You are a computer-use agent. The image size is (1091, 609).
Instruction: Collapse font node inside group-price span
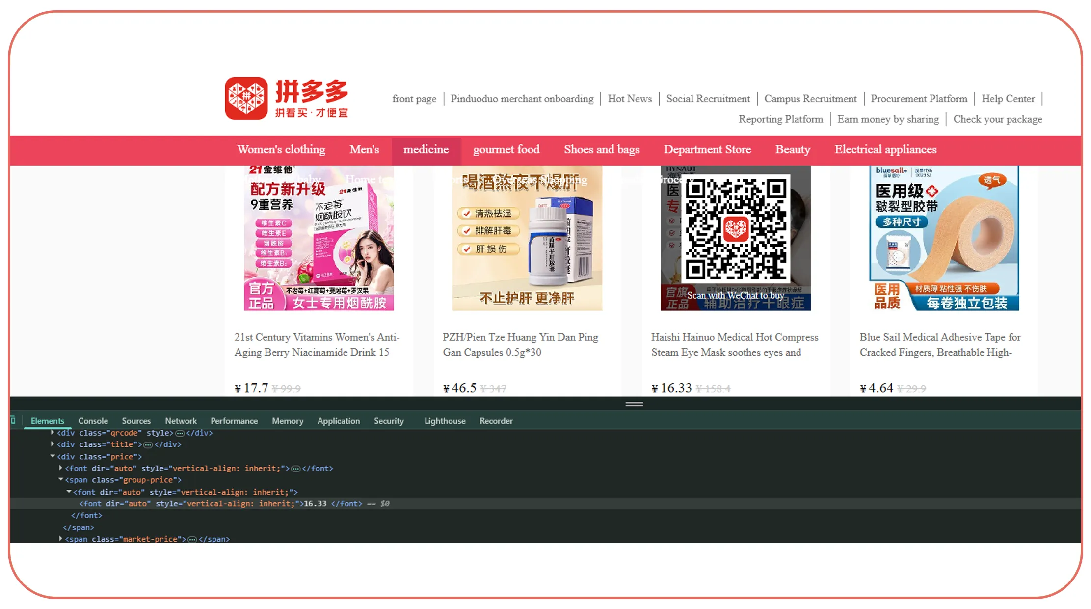(69, 492)
